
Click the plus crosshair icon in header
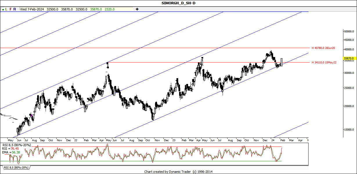[x=137, y=9]
